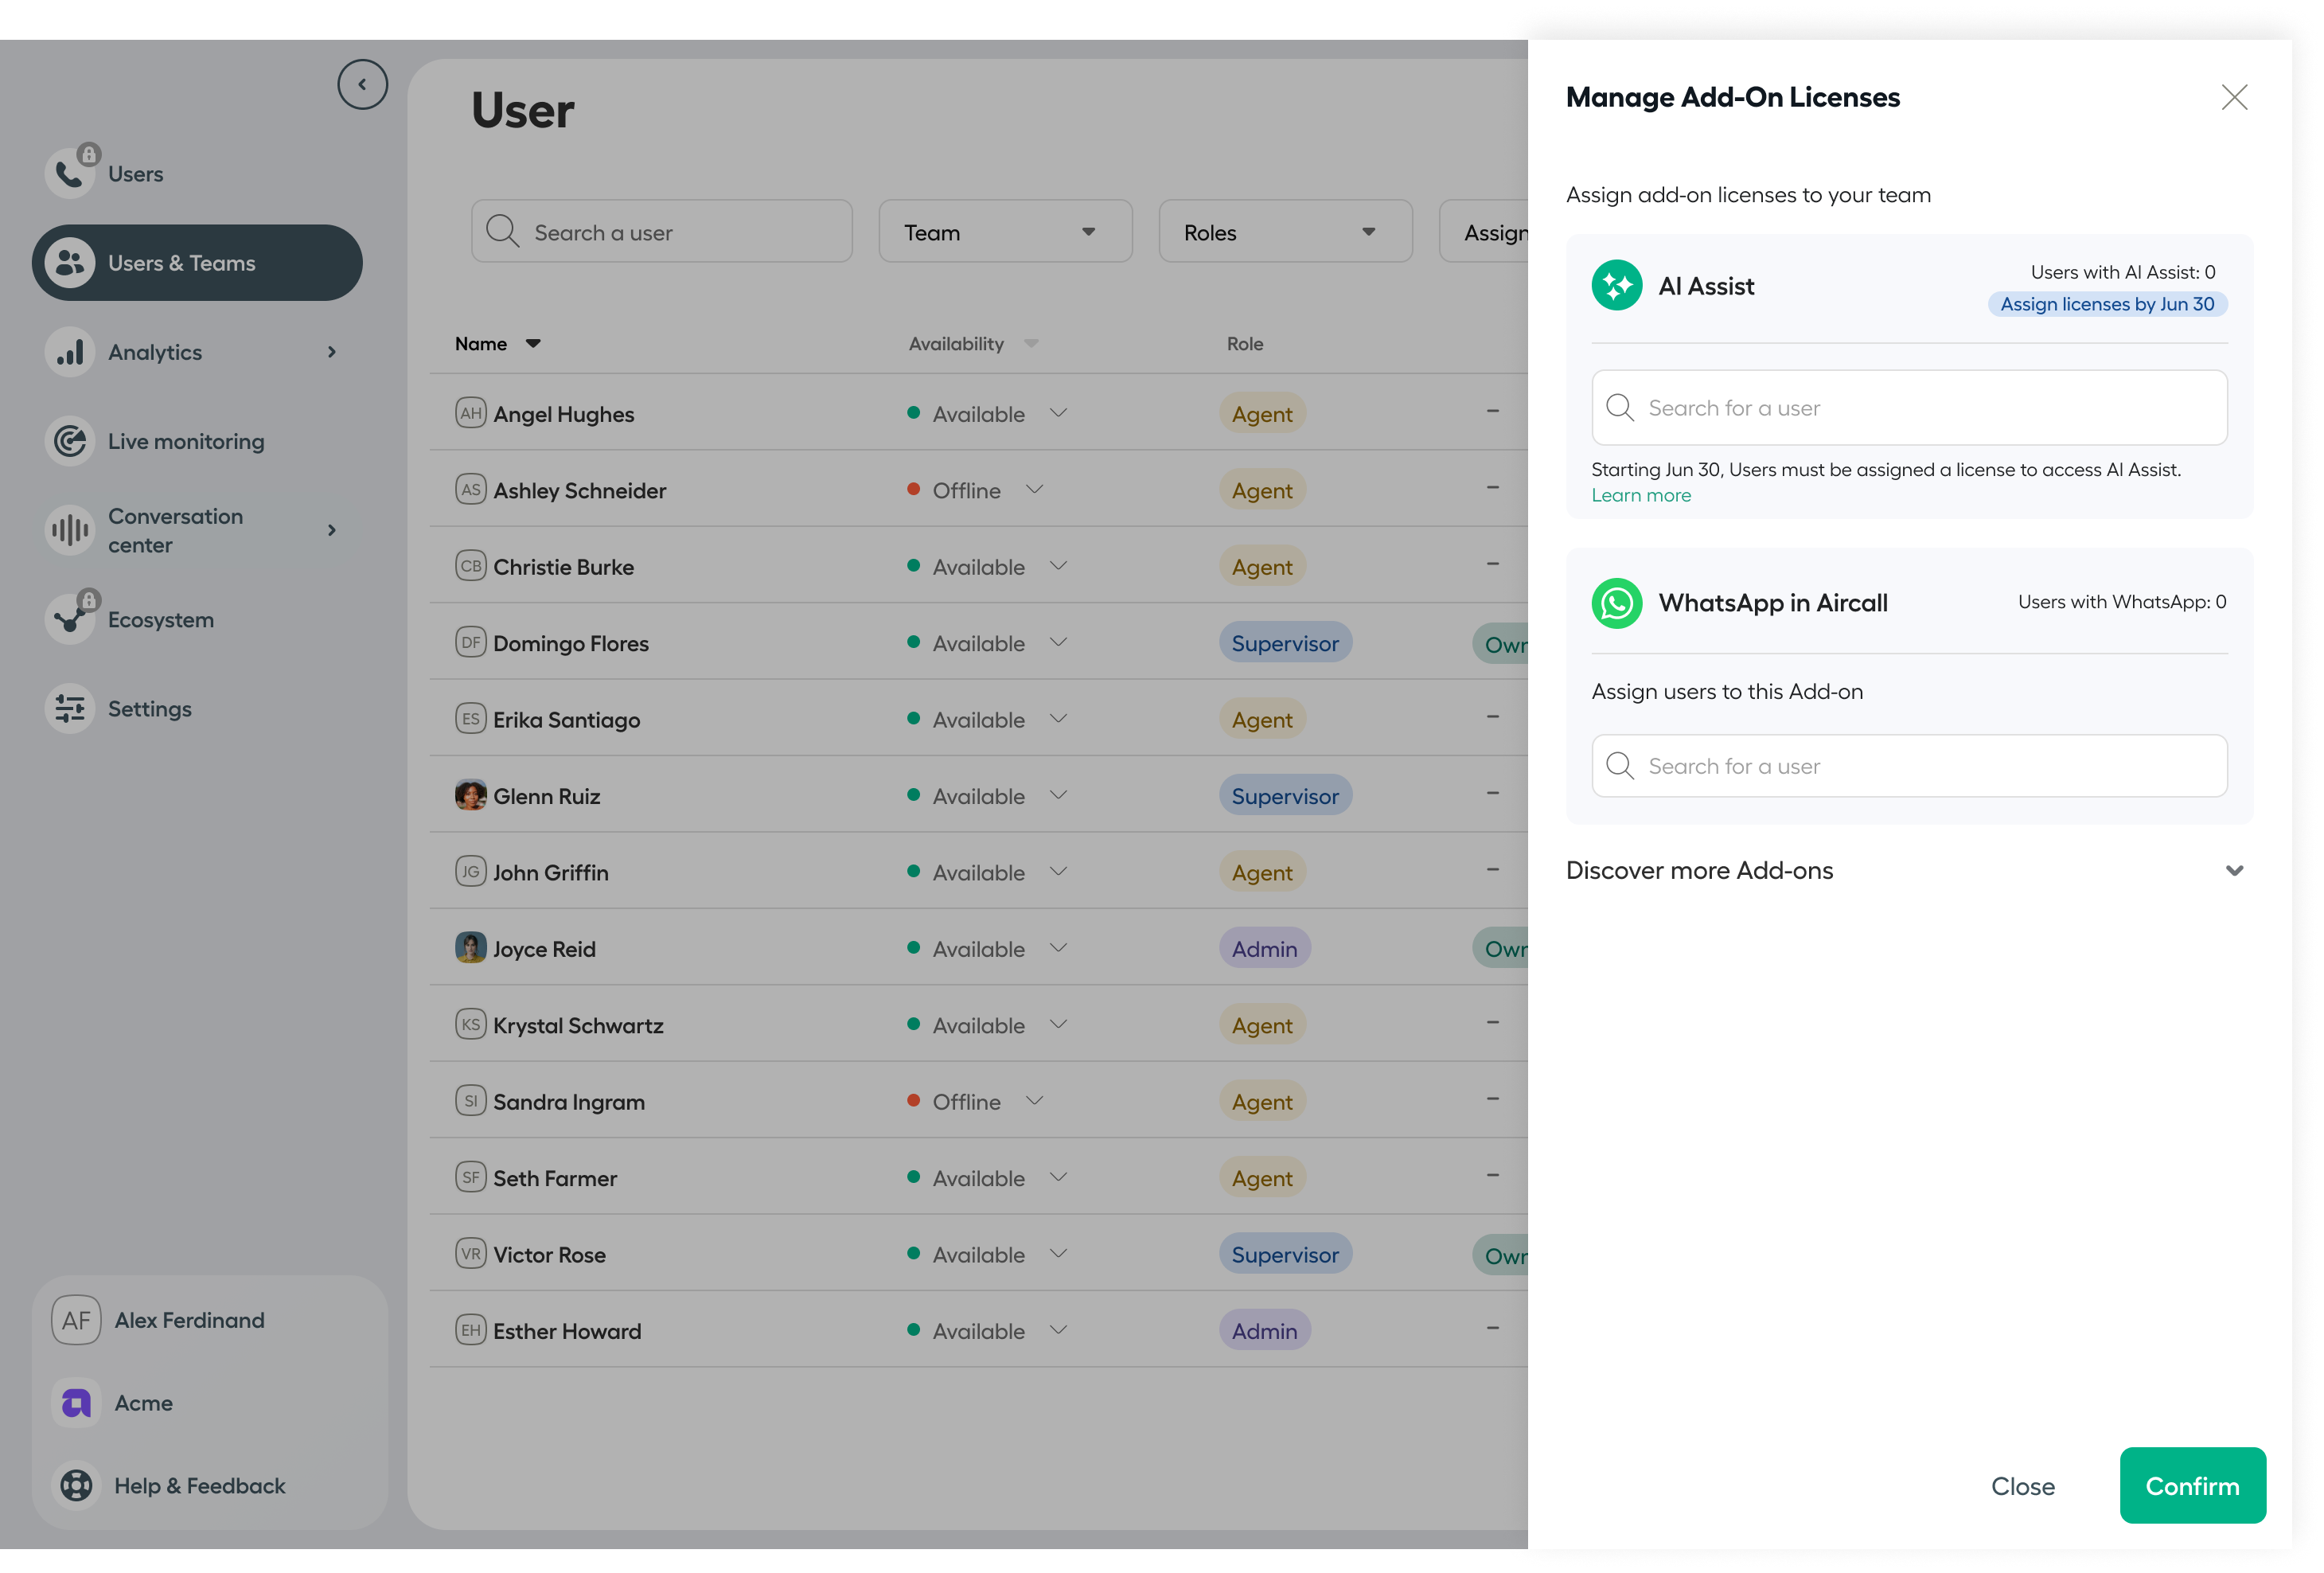
Task: Click the DF avatar of Domingo Flores
Action: (470, 642)
